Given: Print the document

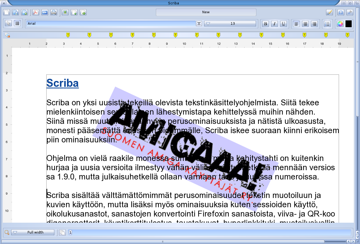Looking at the screenshot, I should [54, 12].
